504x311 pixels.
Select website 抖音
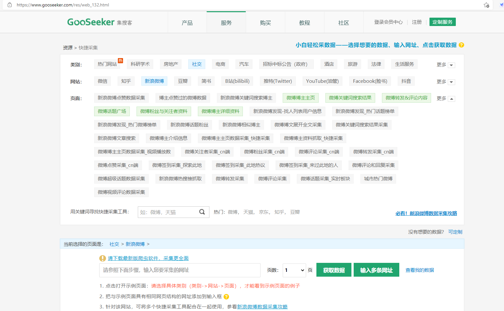coord(406,81)
